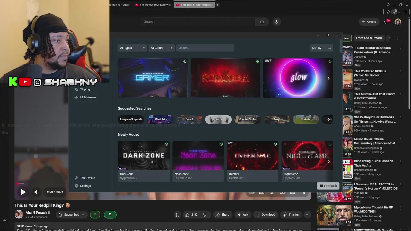The width and height of the screenshot is (411, 231).
Task: Focus the YouTube search field
Action: (198, 22)
